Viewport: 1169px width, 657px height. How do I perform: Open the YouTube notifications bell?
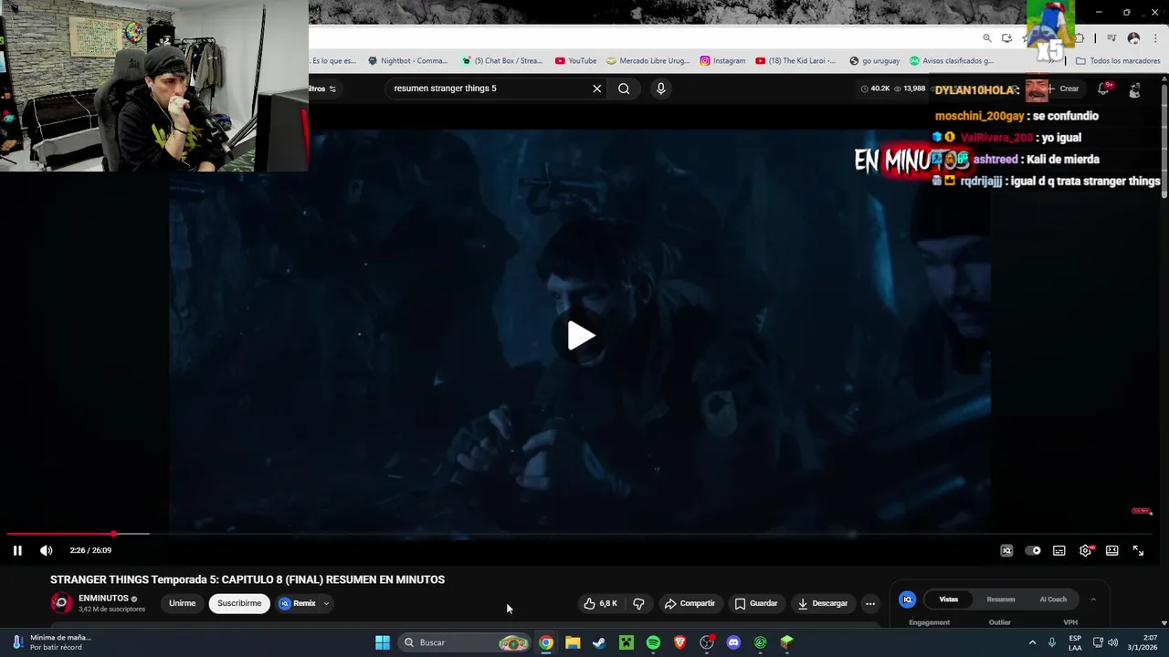(1103, 89)
